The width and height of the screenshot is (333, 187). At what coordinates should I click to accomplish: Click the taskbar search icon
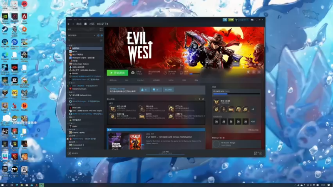7,185
